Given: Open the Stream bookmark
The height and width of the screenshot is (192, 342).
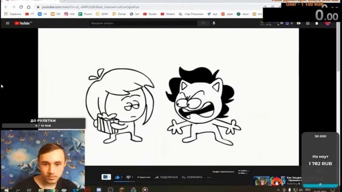Looking at the screenshot, I should point(167,14).
